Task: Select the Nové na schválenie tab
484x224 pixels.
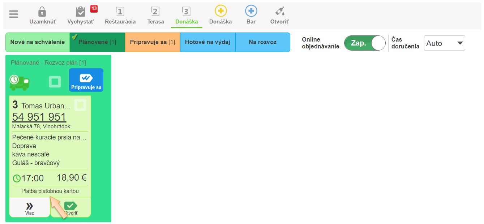Action: (37, 42)
